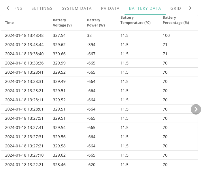202x173 pixels.
Task: Click power -664 in the 13:28:01 row
Action: [x=91, y=109]
